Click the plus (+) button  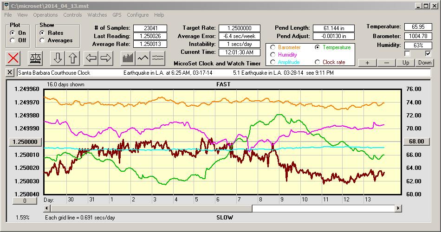pos(368,63)
